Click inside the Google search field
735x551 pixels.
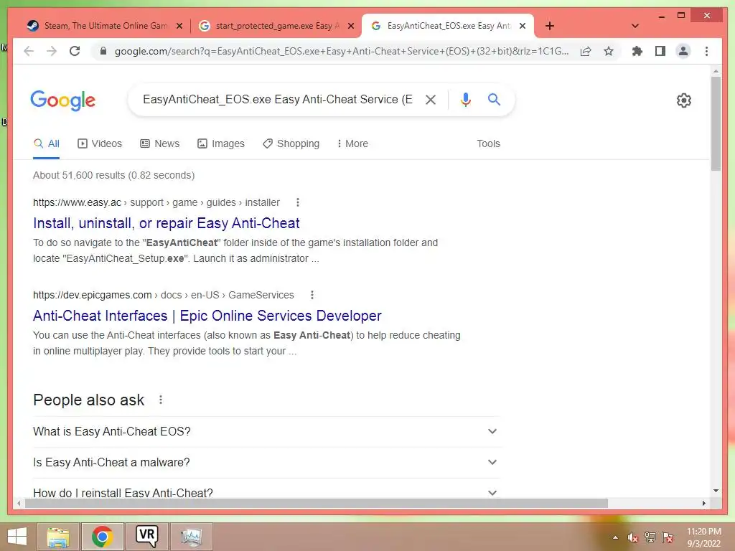pos(278,99)
